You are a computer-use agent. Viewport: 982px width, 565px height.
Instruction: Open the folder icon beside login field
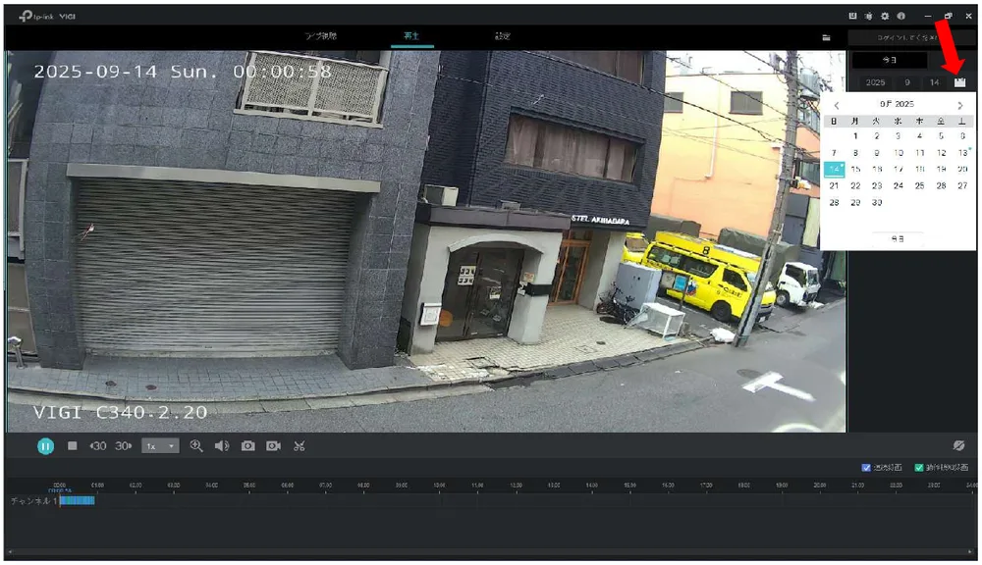point(826,37)
